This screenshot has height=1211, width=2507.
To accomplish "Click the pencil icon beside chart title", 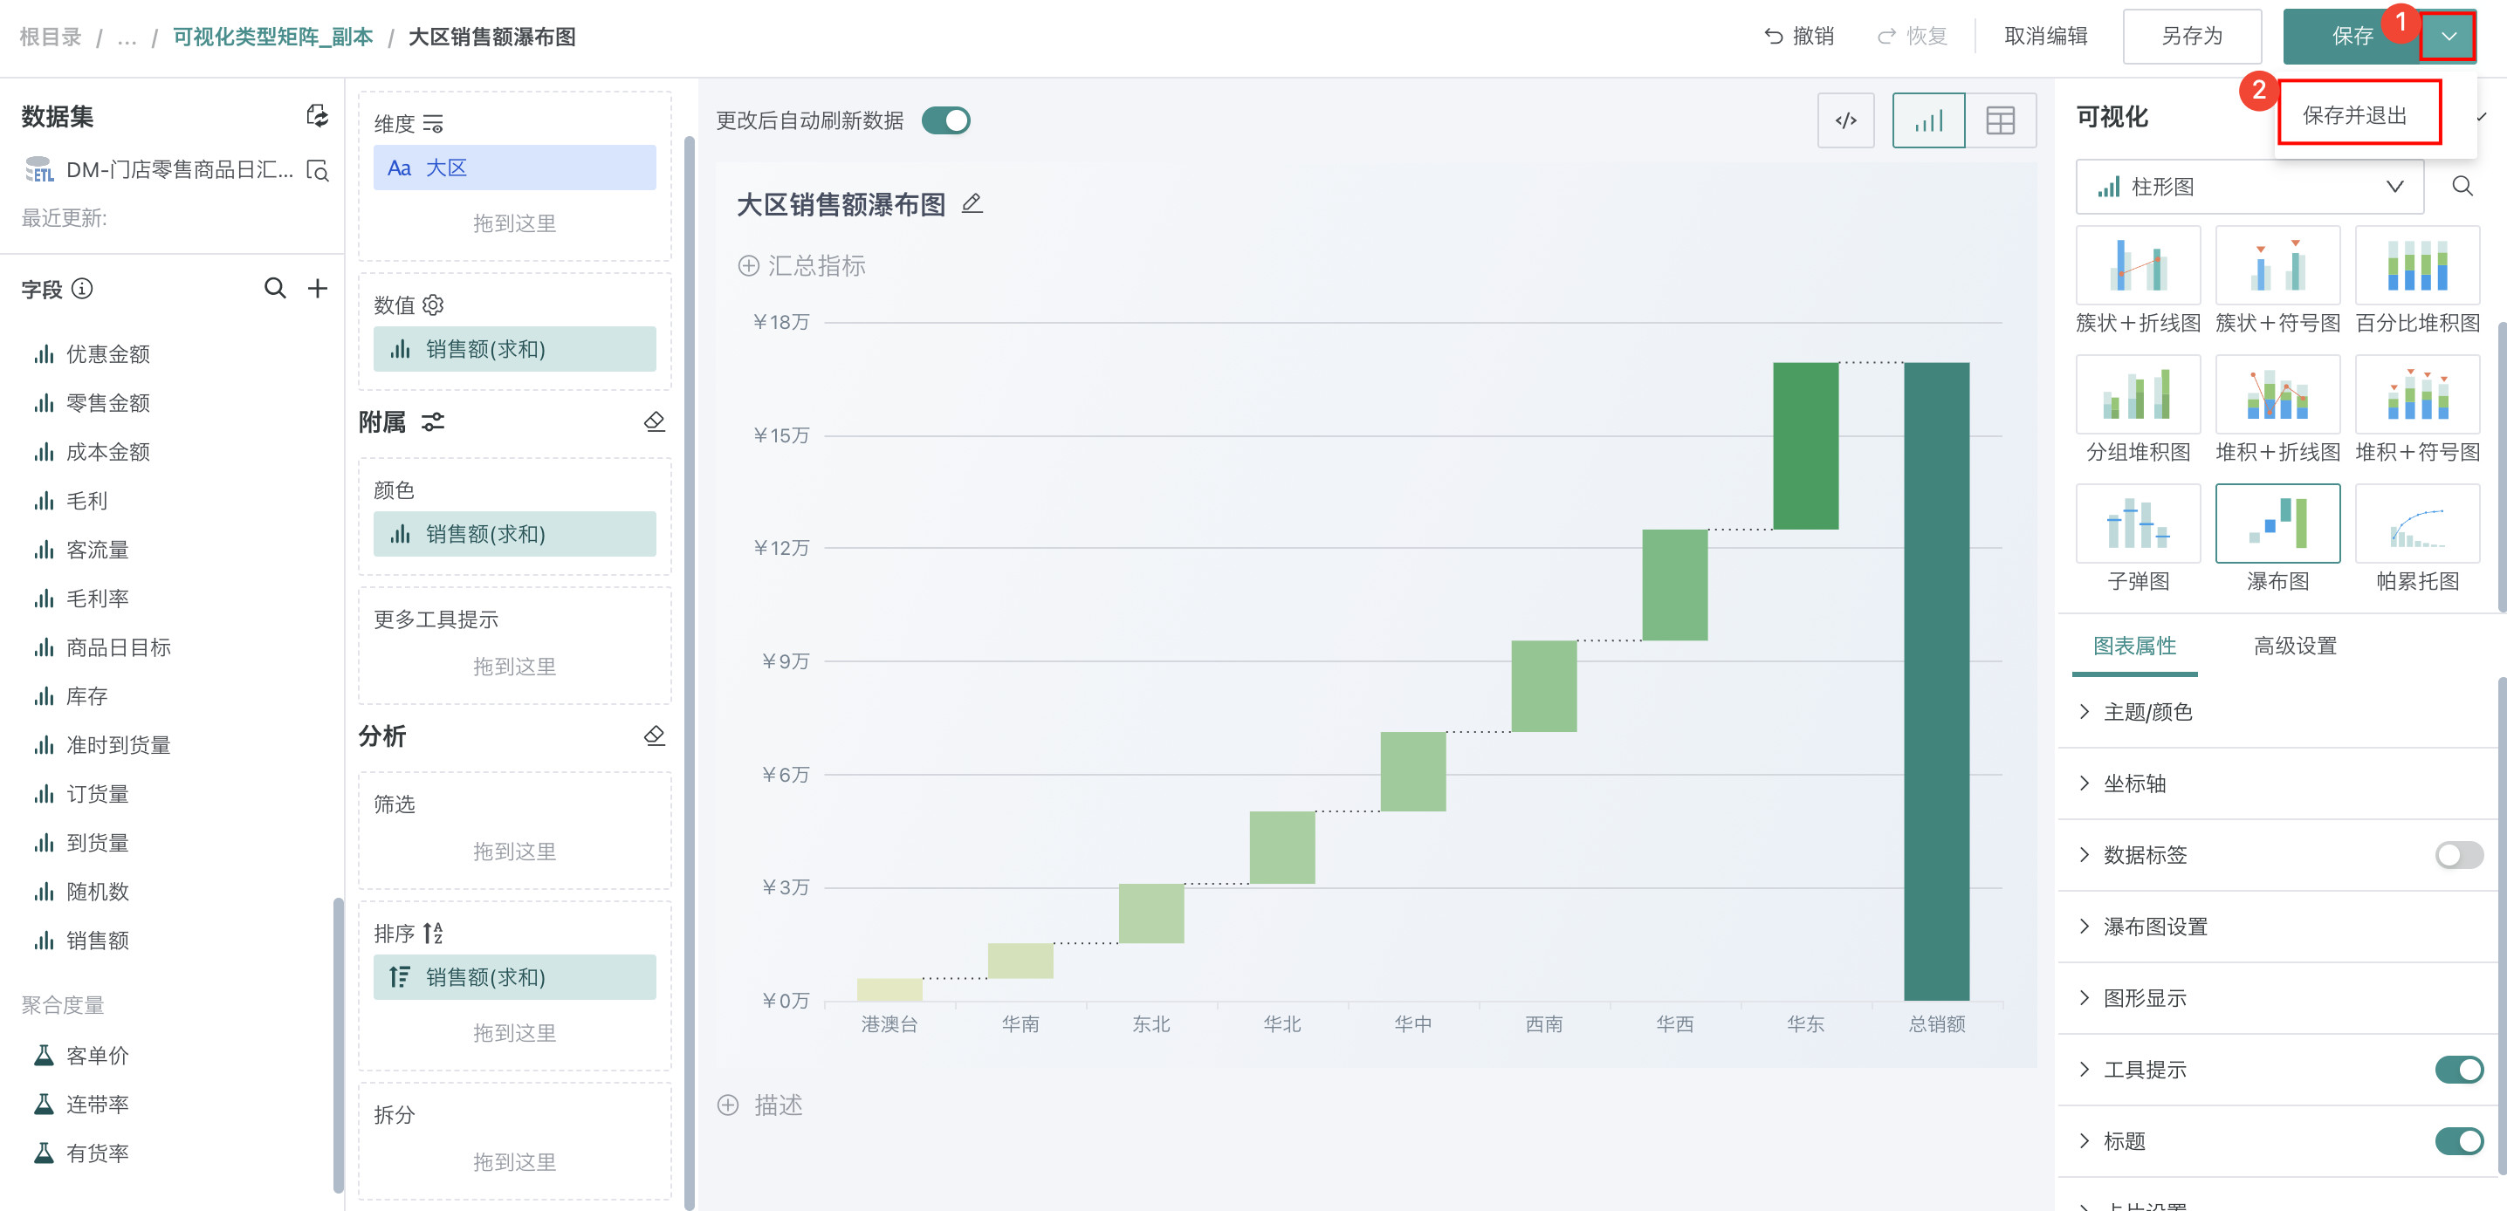I will click(972, 204).
